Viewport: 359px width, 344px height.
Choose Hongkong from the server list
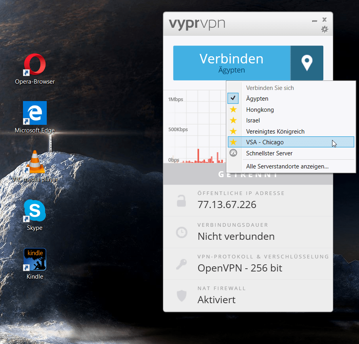tap(291, 109)
